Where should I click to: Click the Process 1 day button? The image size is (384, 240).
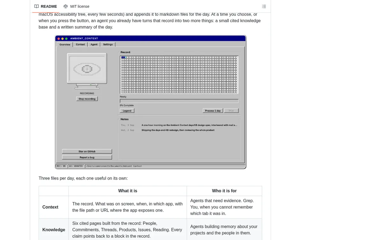pyautogui.click(x=213, y=111)
